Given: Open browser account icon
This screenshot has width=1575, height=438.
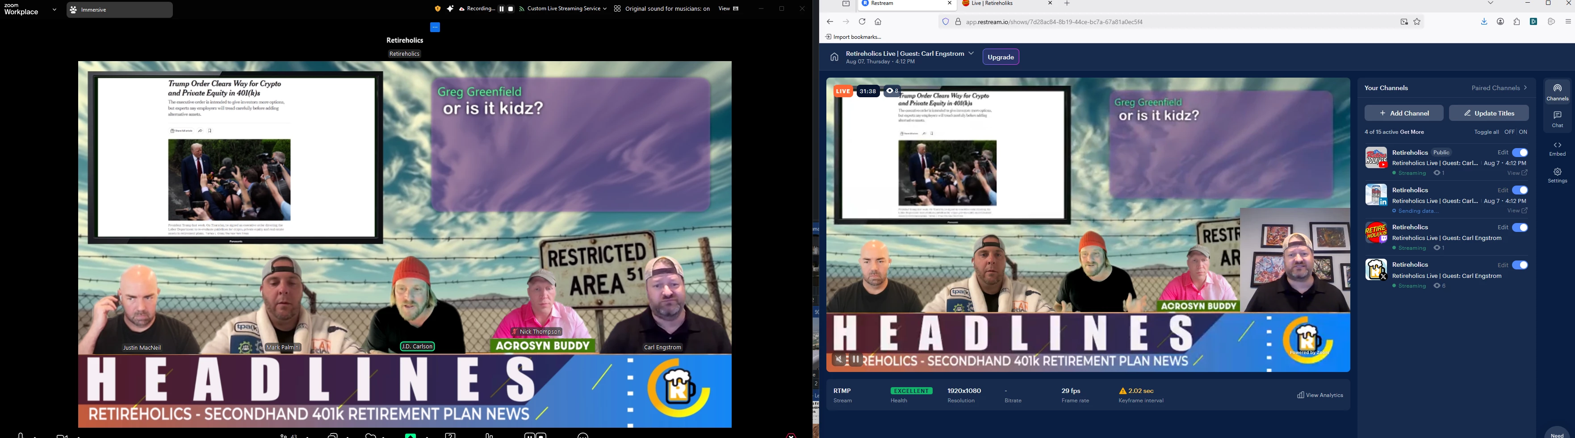Looking at the screenshot, I should click(x=1500, y=22).
